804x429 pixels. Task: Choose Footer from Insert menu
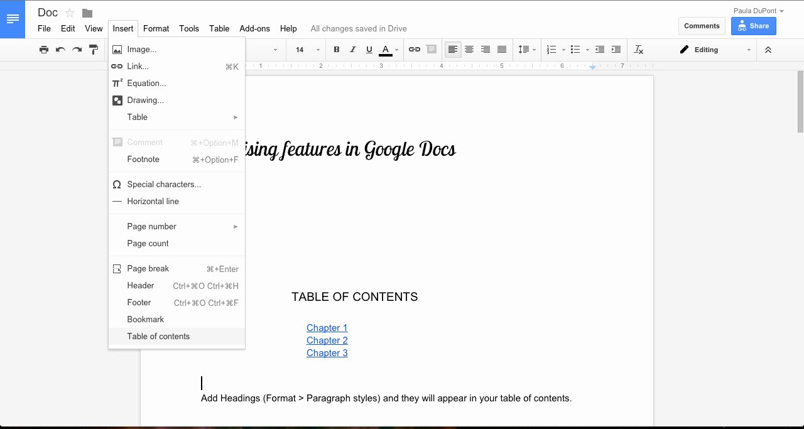click(x=177, y=302)
